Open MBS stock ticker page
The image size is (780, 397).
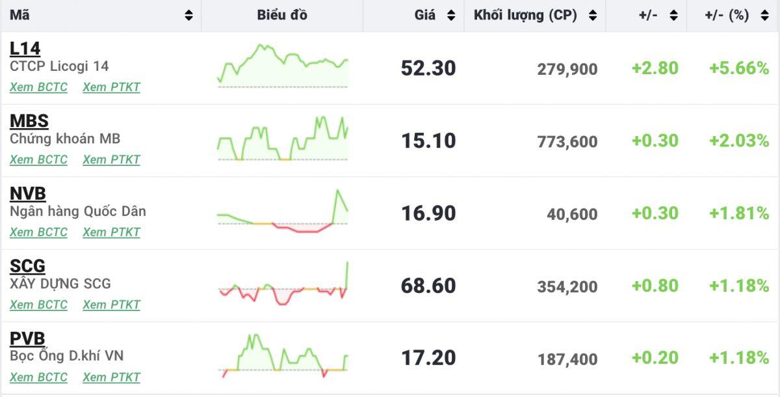point(29,121)
